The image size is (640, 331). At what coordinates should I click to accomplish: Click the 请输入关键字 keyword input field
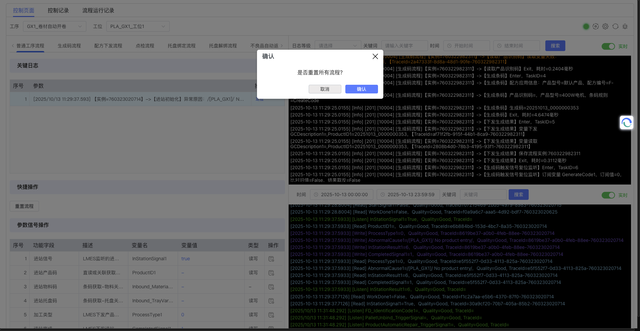coord(404,46)
